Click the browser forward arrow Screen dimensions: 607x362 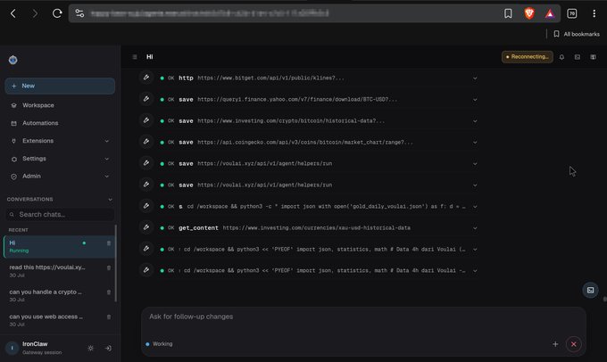click(35, 13)
